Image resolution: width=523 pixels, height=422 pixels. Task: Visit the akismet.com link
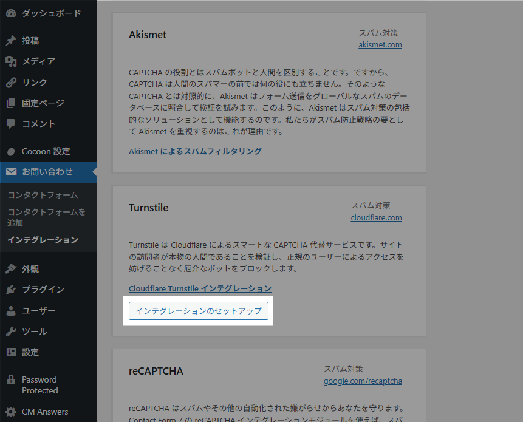point(380,45)
